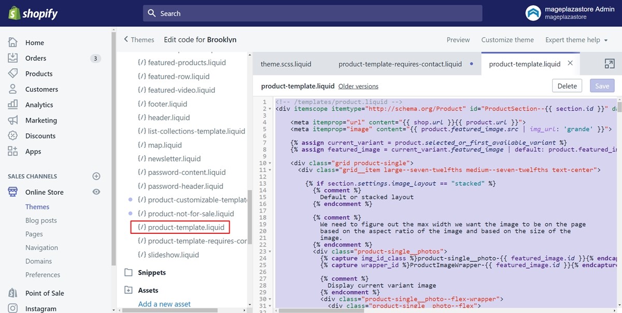The width and height of the screenshot is (622, 313).
Task: Open Products in the sidebar
Action: 39,74
